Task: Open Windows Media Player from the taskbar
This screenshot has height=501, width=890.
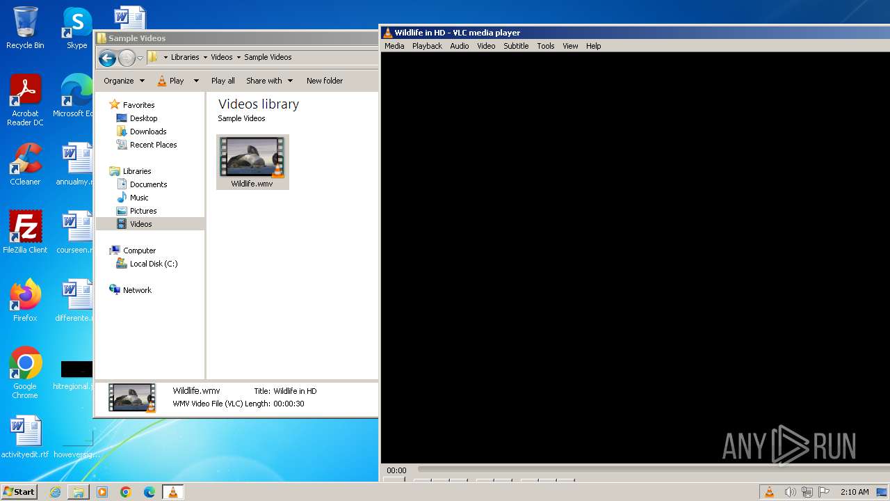Action: (102, 492)
